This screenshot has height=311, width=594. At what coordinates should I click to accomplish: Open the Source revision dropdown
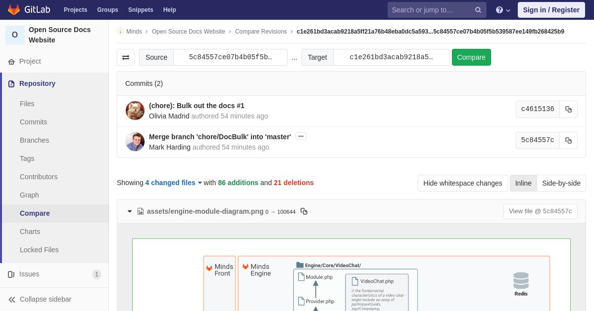tap(230, 57)
